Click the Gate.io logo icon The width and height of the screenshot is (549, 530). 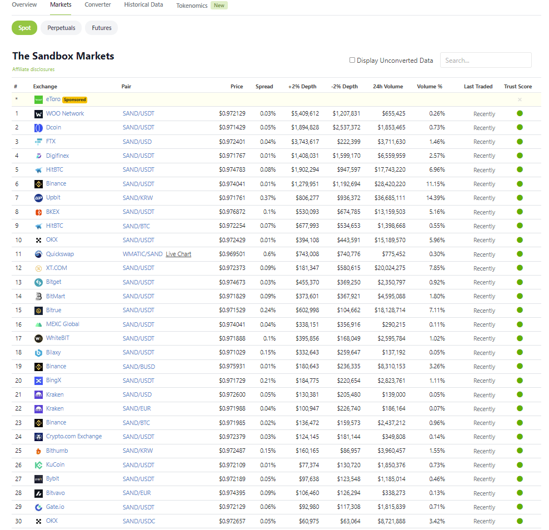pyautogui.click(x=38, y=507)
